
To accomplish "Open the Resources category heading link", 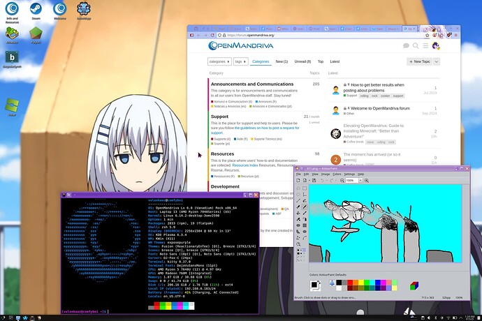I will [222, 154].
